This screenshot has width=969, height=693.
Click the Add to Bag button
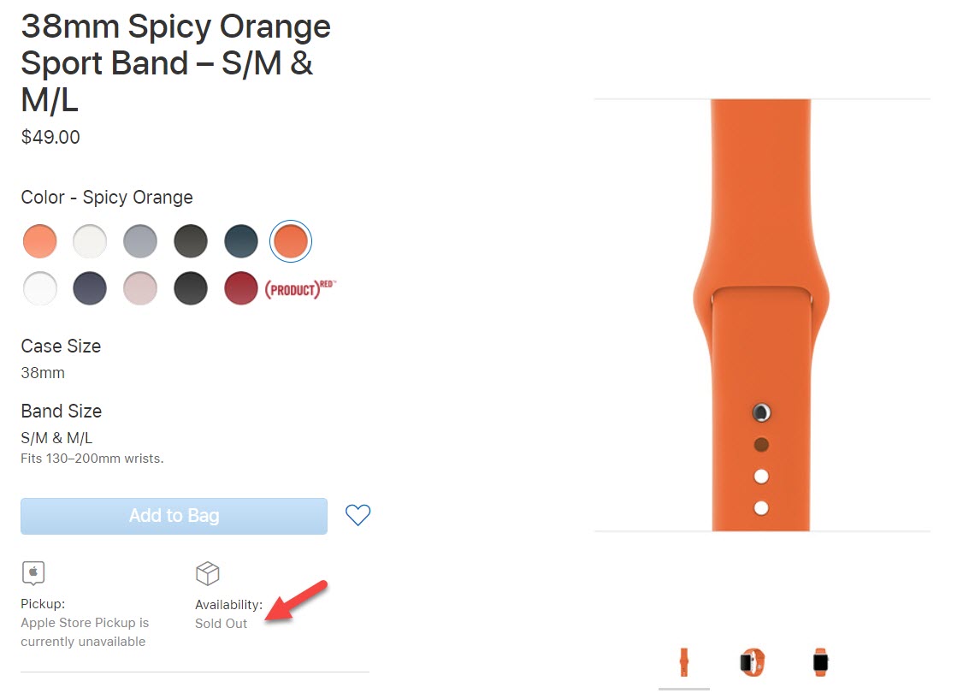(174, 515)
